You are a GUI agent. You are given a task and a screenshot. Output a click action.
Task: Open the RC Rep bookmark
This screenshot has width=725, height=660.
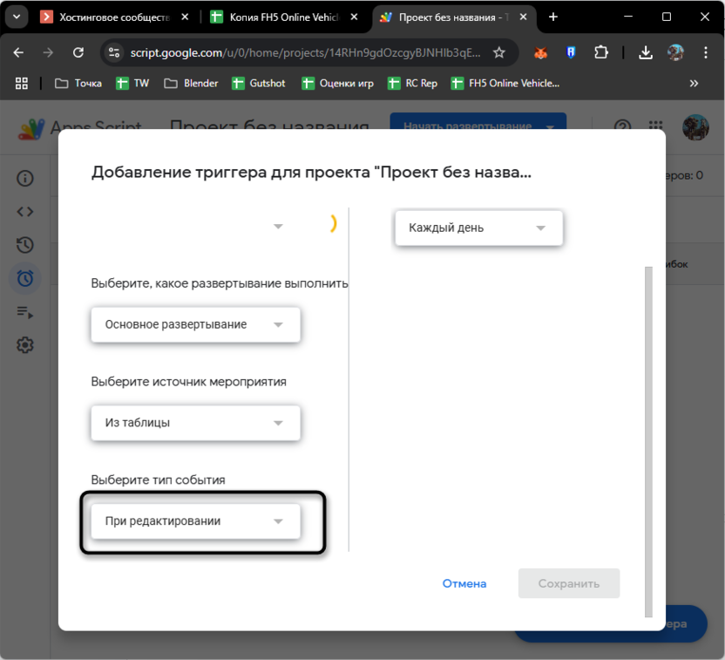(412, 83)
